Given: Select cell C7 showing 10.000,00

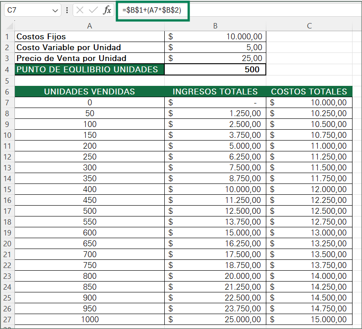Looking at the screenshot, I should 309,103.
